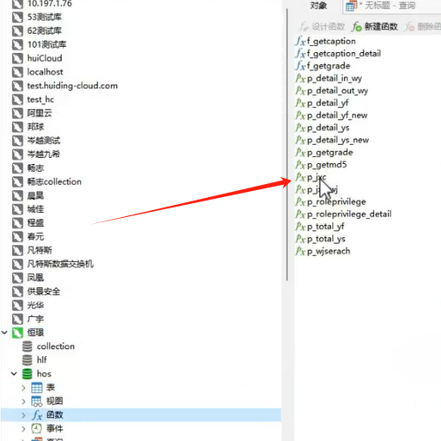Select the huiCloud connection icon
The width and height of the screenshot is (441, 441).
(x=17, y=58)
